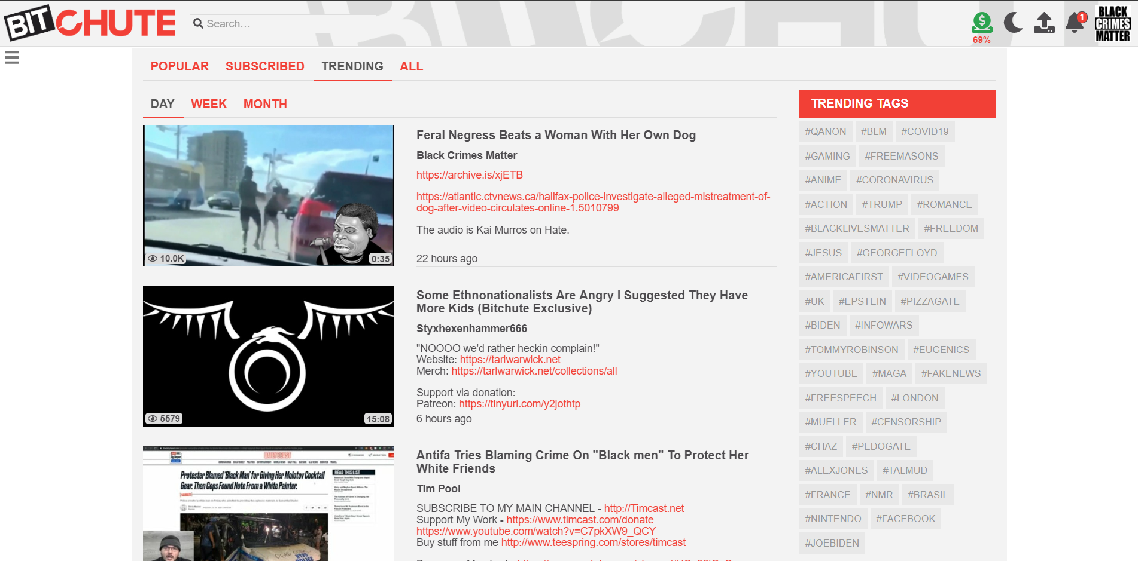Focus the Search input field

[283, 24]
